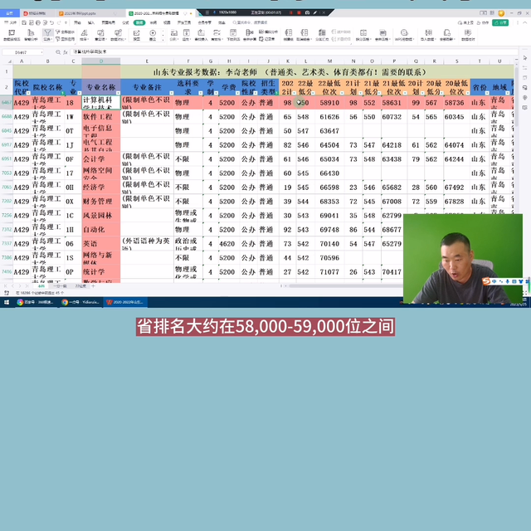Open first Chrome window in taskbar
This screenshot has width=531, height=531.
tap(36, 302)
